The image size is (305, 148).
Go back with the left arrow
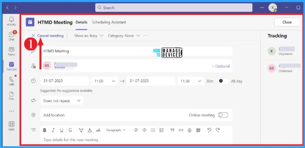pyautogui.click(x=7, y=7)
